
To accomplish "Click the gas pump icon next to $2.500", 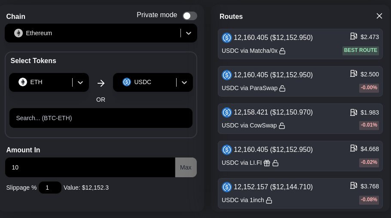I will (354, 74).
